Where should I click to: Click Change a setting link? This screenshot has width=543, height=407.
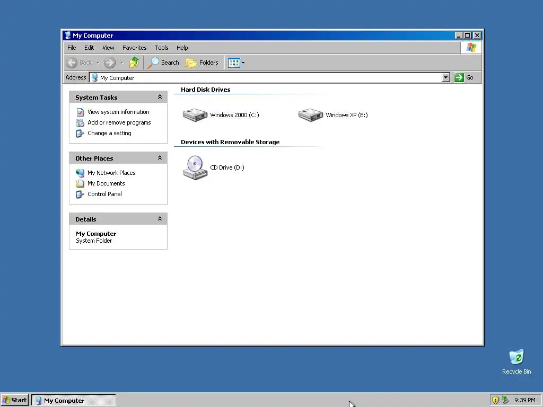tap(109, 133)
